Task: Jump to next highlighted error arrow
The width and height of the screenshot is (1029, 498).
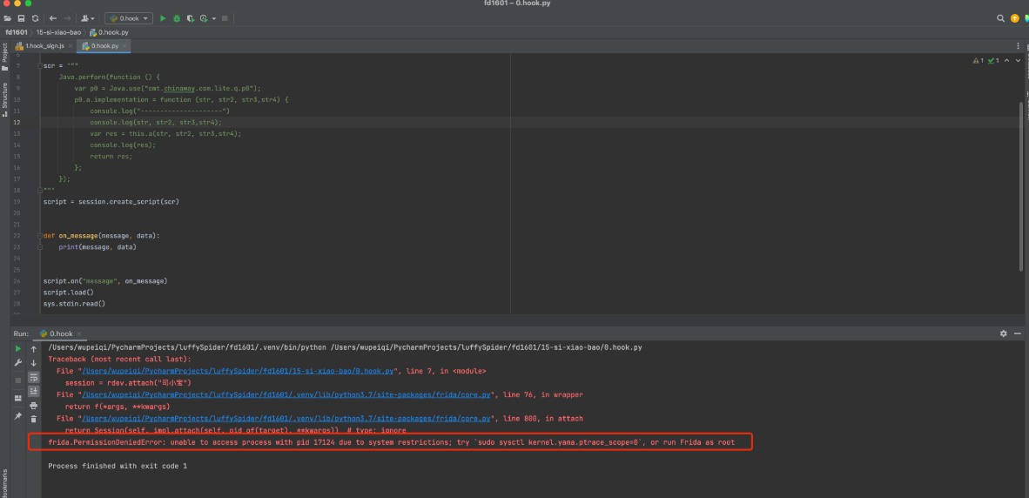Action: [1019, 60]
